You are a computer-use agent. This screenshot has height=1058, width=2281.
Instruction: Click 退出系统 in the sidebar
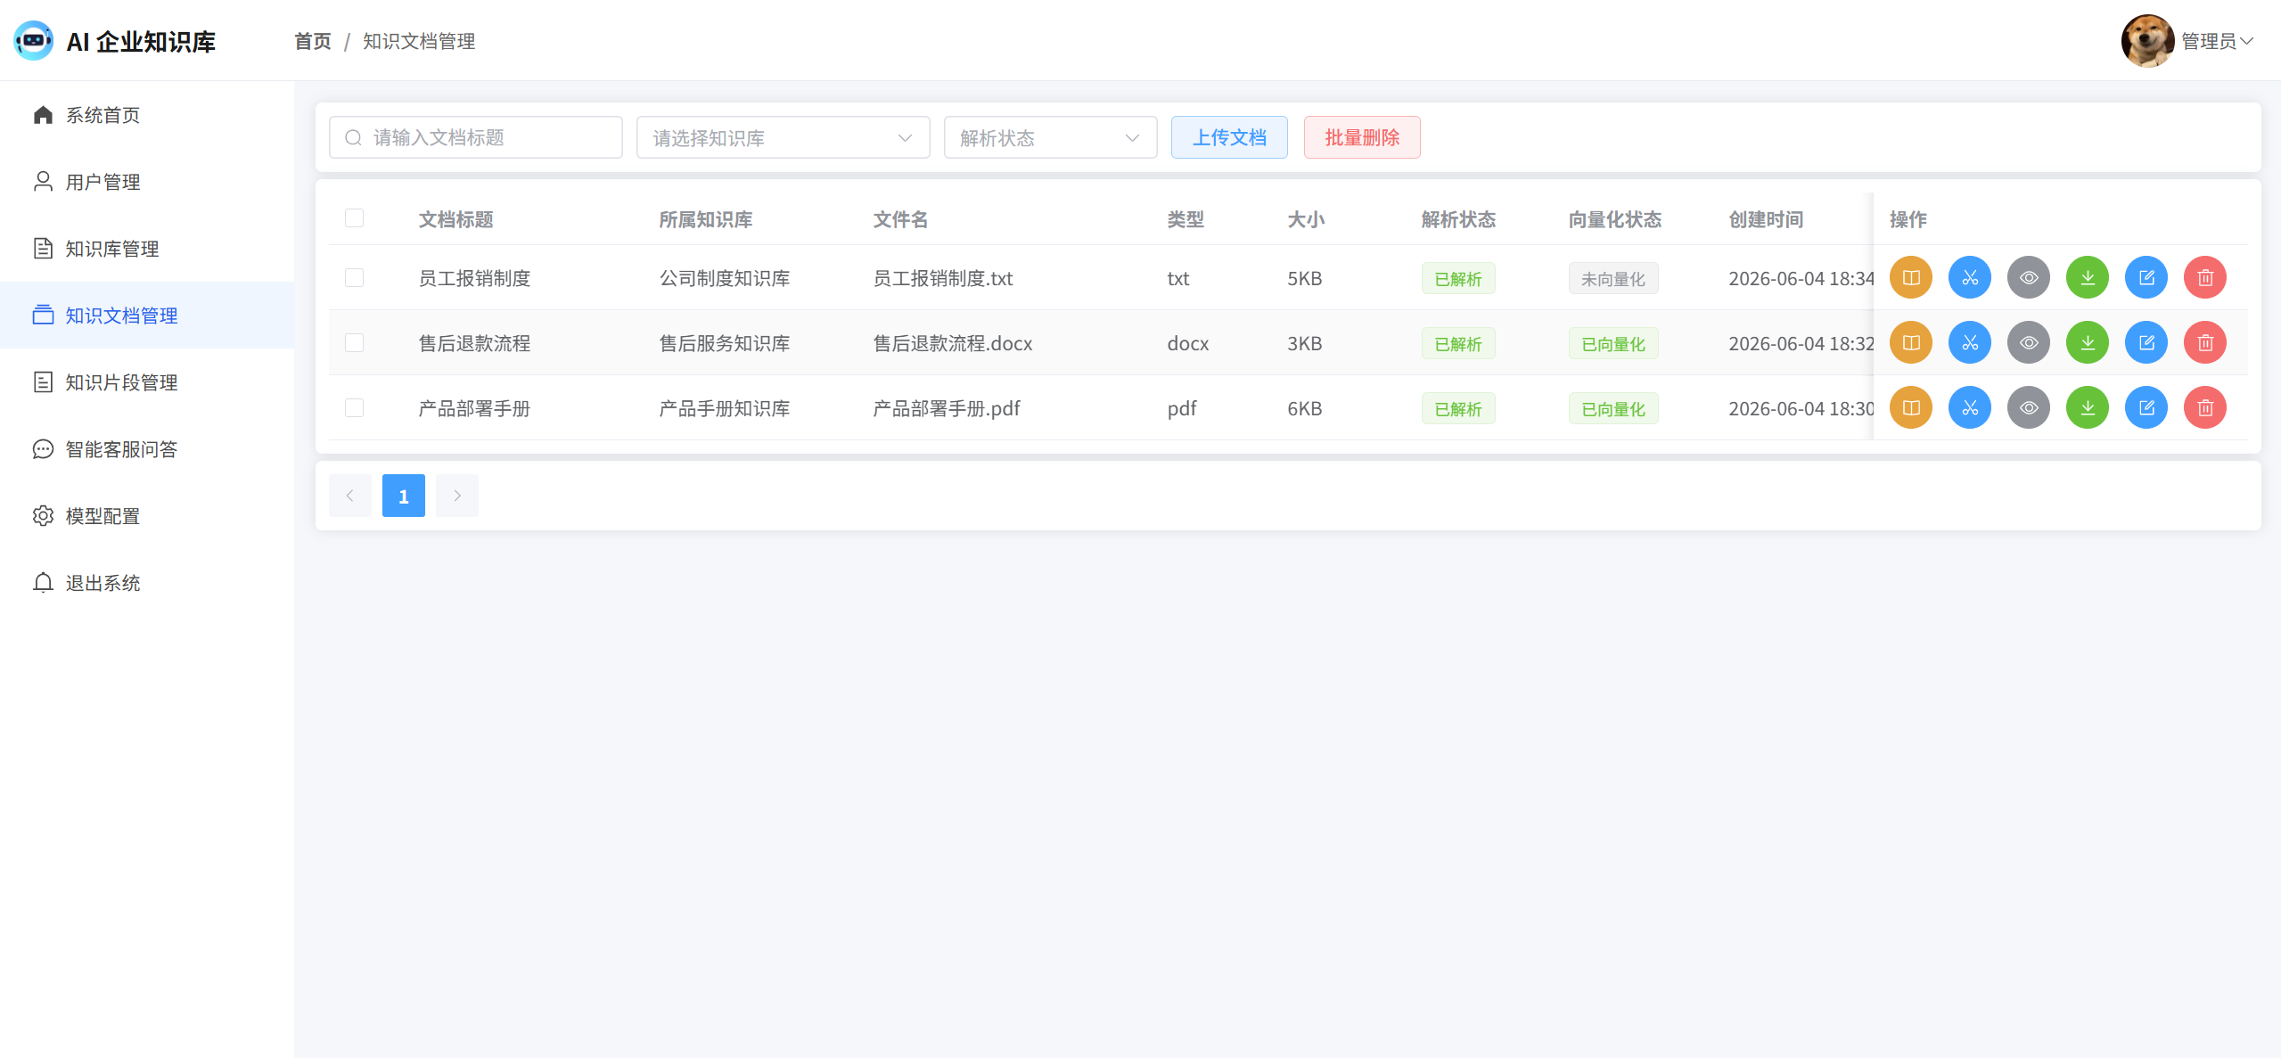pos(147,583)
